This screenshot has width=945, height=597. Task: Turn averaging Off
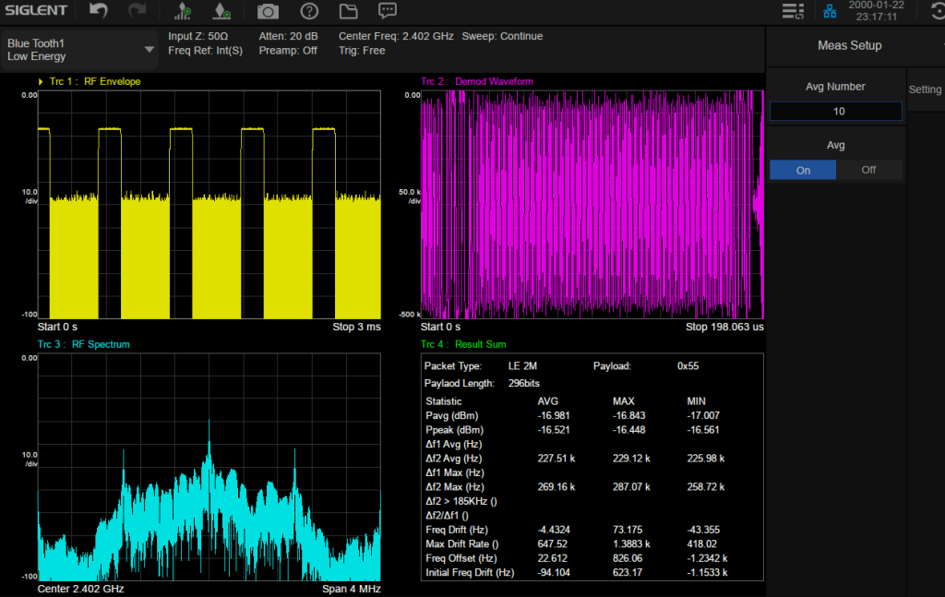[868, 170]
